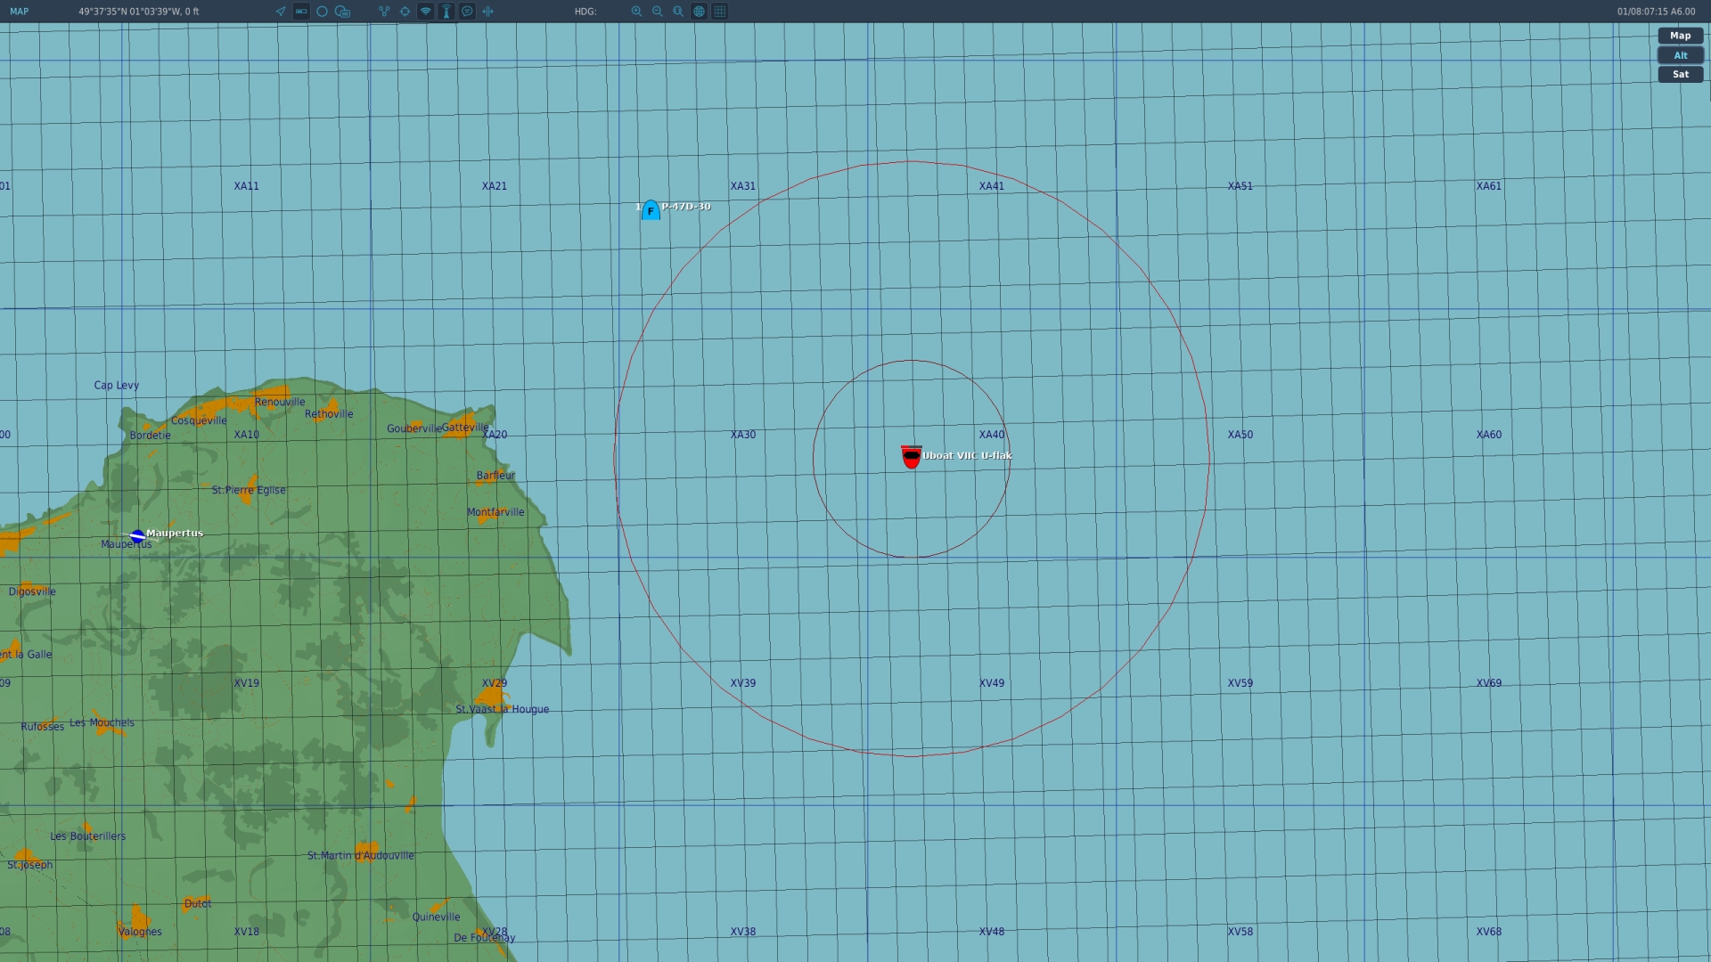Toggle the globe lat/long grid icon
Viewport: 1711px width, 962px height.
700,12
